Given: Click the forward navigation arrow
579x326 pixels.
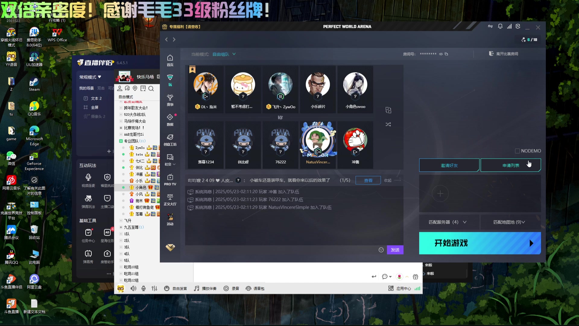Looking at the screenshot, I should [174, 40].
